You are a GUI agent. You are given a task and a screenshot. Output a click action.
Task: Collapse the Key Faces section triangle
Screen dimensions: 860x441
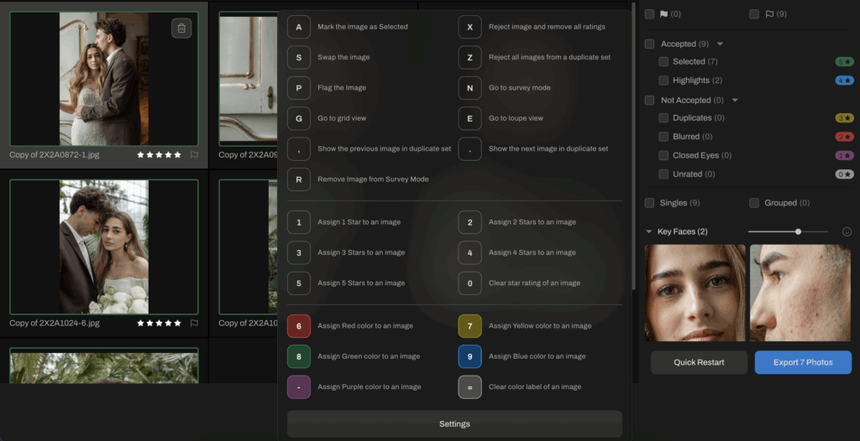(x=649, y=231)
